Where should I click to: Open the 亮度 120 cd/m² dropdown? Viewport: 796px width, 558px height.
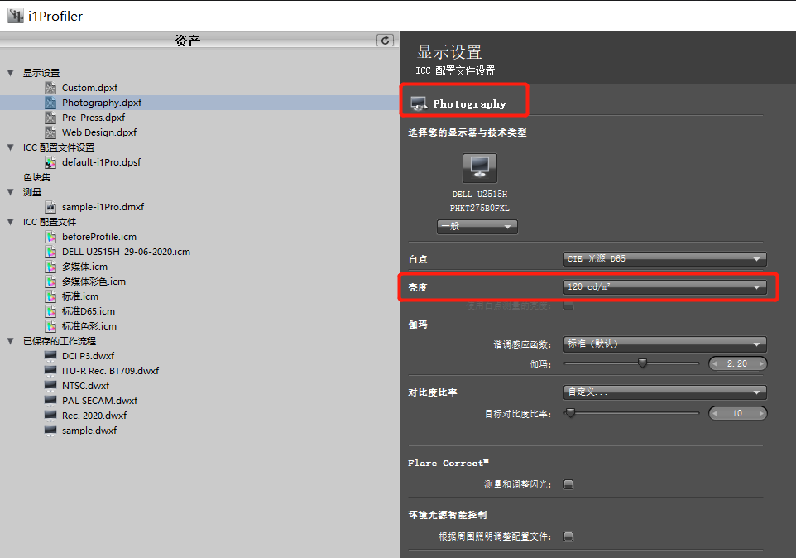tap(664, 287)
